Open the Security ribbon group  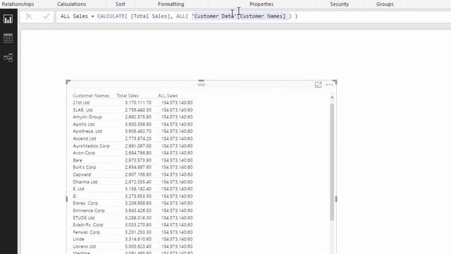(340, 4)
